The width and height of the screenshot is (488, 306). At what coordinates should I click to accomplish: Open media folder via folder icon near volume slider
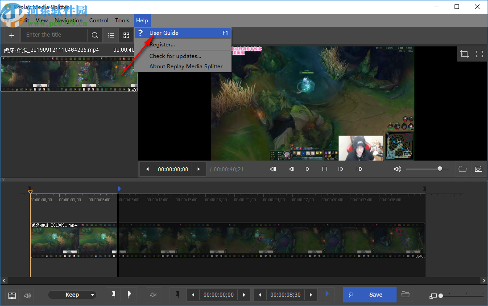click(x=462, y=169)
